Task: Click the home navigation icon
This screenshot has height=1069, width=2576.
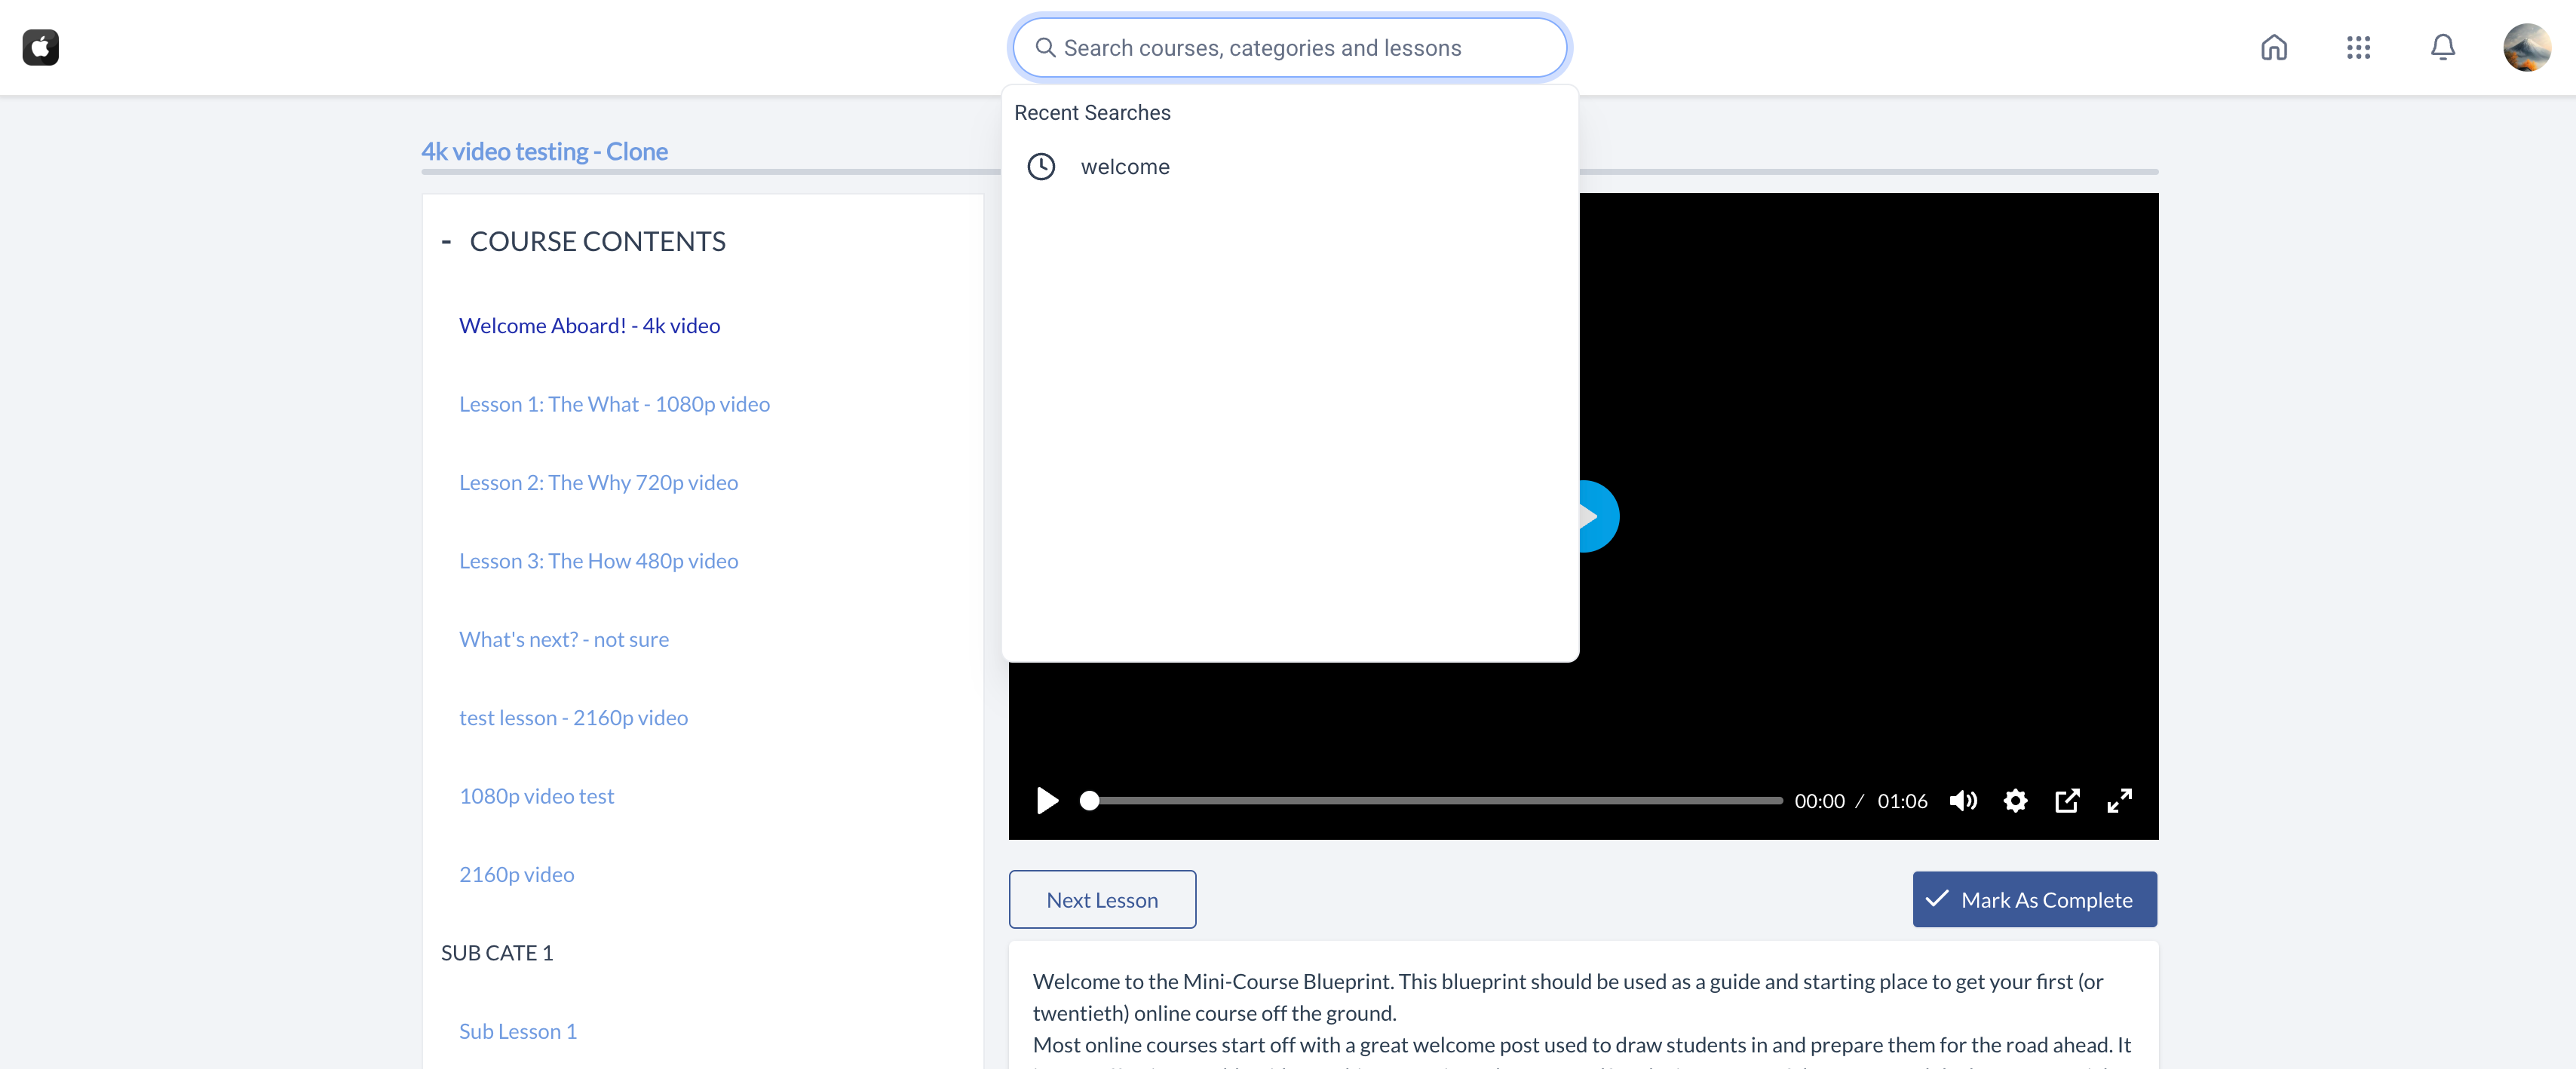Action: point(2275,46)
